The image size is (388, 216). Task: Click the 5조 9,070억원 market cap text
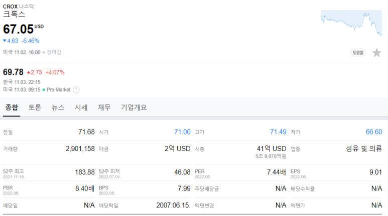271,156
